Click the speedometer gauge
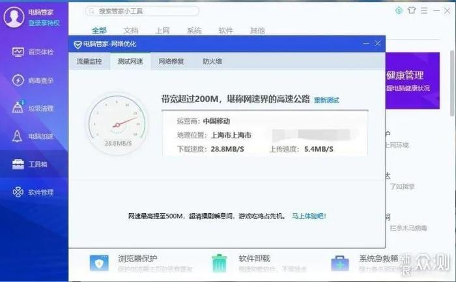The image size is (456, 282). (117, 124)
